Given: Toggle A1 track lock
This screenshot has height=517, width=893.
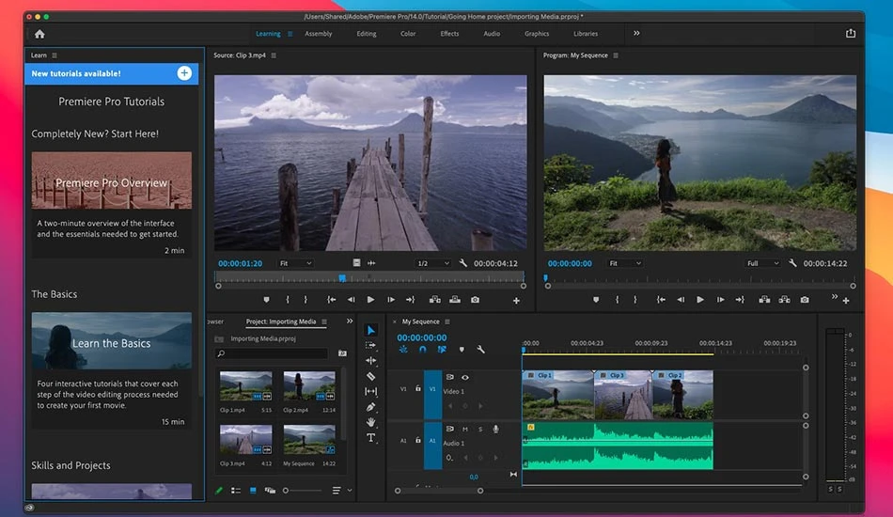Looking at the screenshot, I should [418, 440].
